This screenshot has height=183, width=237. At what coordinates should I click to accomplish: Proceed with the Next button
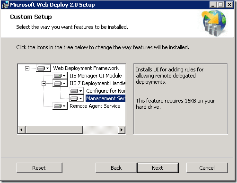(x=158, y=168)
